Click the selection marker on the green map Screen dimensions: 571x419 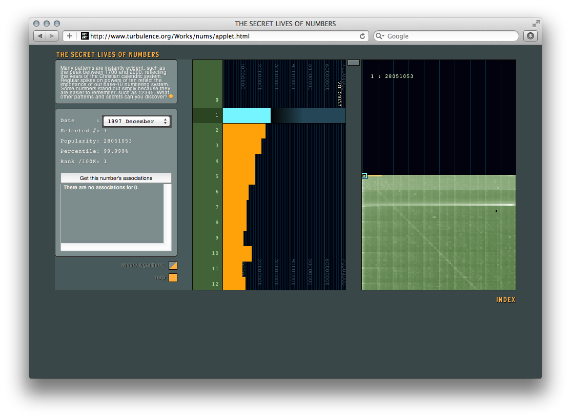point(364,175)
